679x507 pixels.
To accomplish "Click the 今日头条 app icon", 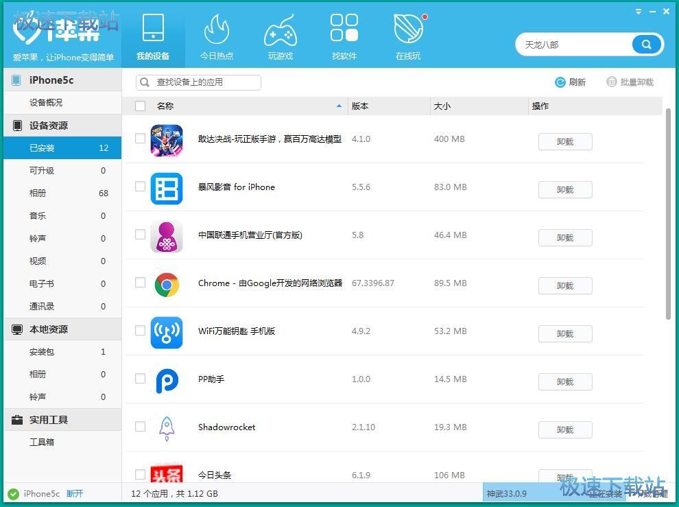I will pos(167,473).
